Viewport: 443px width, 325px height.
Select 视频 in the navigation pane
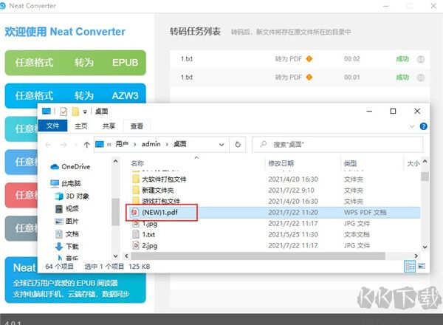point(72,209)
